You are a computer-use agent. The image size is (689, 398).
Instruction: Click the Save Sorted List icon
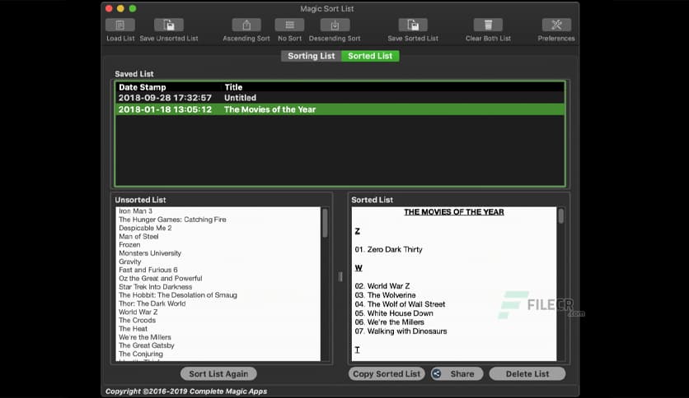[x=413, y=25]
